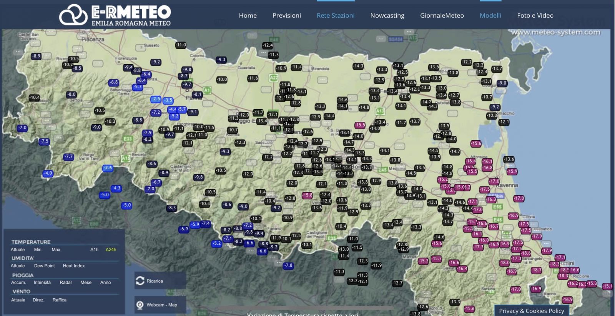Select the light-blue -2.6 station marker
Image resolution: width=615 pixels, height=316 pixels.
[108, 168]
